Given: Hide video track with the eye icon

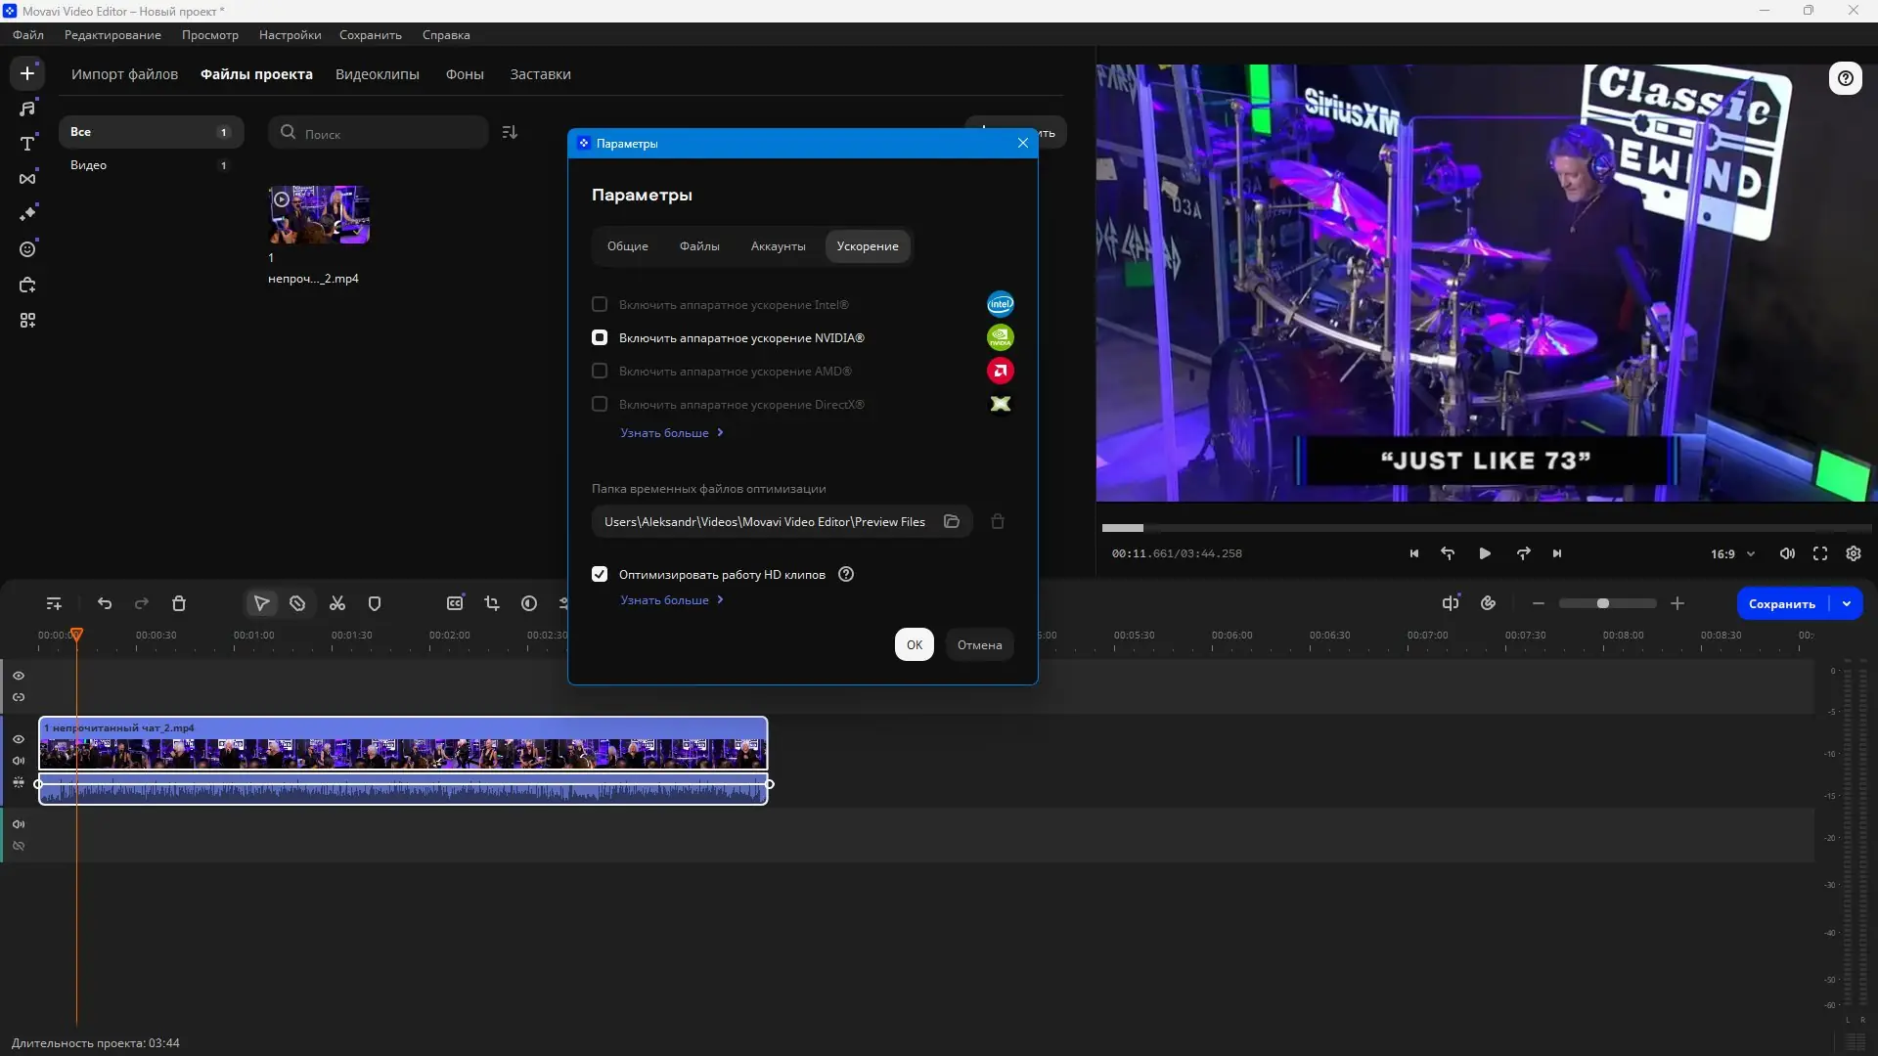Looking at the screenshot, I should coord(19,739).
